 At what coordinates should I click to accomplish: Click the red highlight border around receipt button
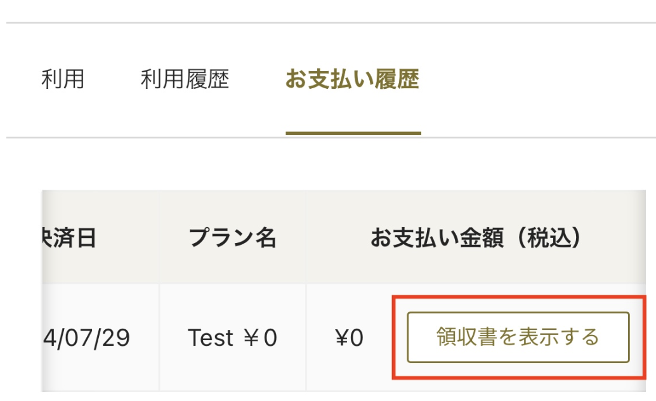[x=395, y=337]
